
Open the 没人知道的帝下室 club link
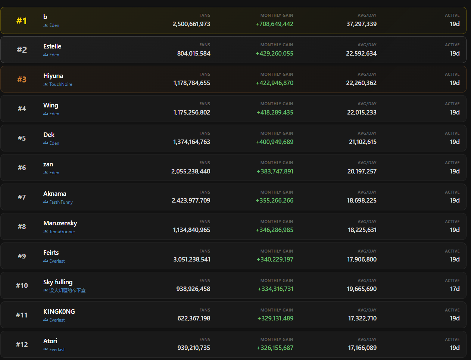point(68,291)
